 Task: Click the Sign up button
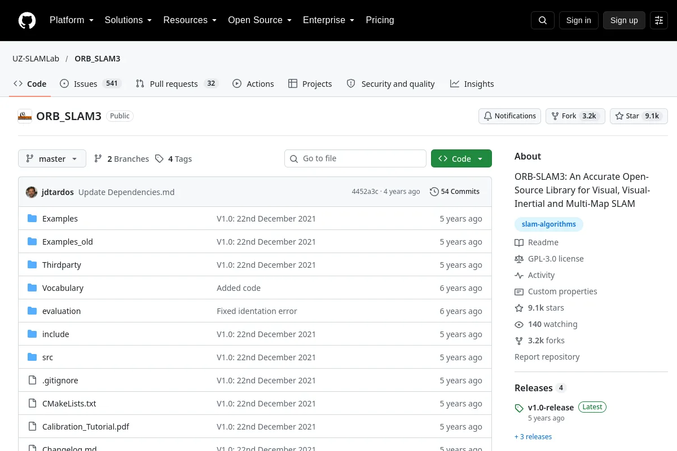pos(624,20)
